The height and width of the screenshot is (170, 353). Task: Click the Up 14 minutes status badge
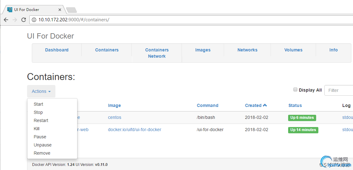click(303, 130)
